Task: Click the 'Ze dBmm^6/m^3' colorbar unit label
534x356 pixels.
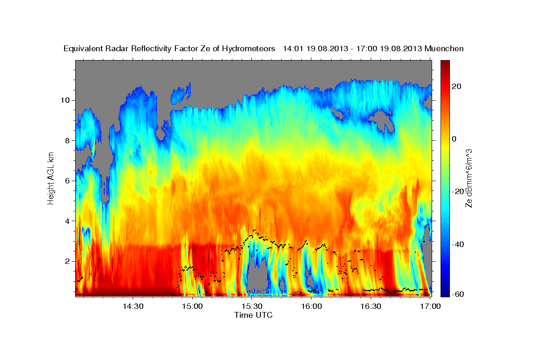Action: (x=469, y=178)
